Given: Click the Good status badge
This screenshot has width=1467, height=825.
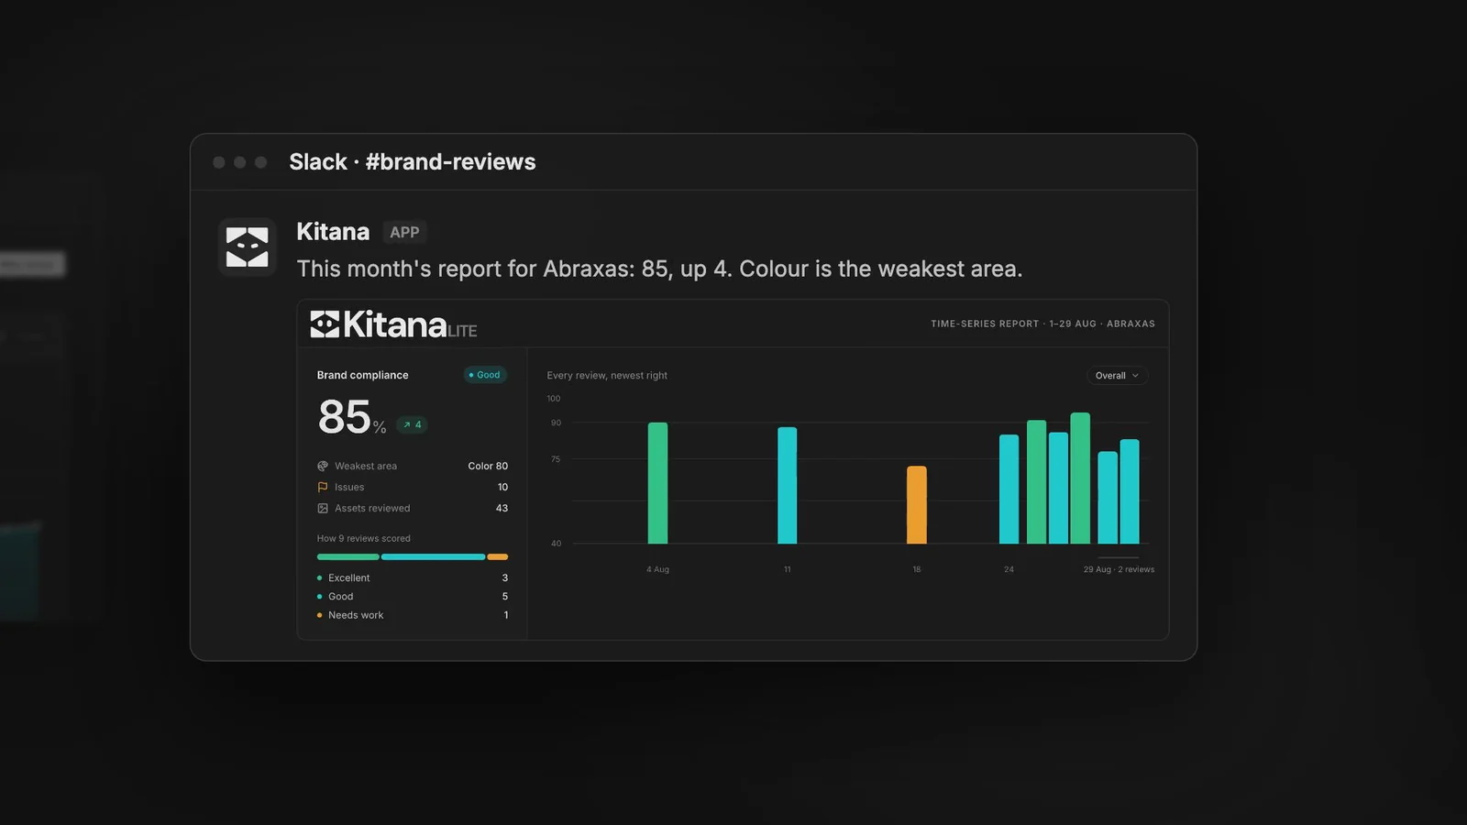Looking at the screenshot, I should pyautogui.click(x=485, y=375).
